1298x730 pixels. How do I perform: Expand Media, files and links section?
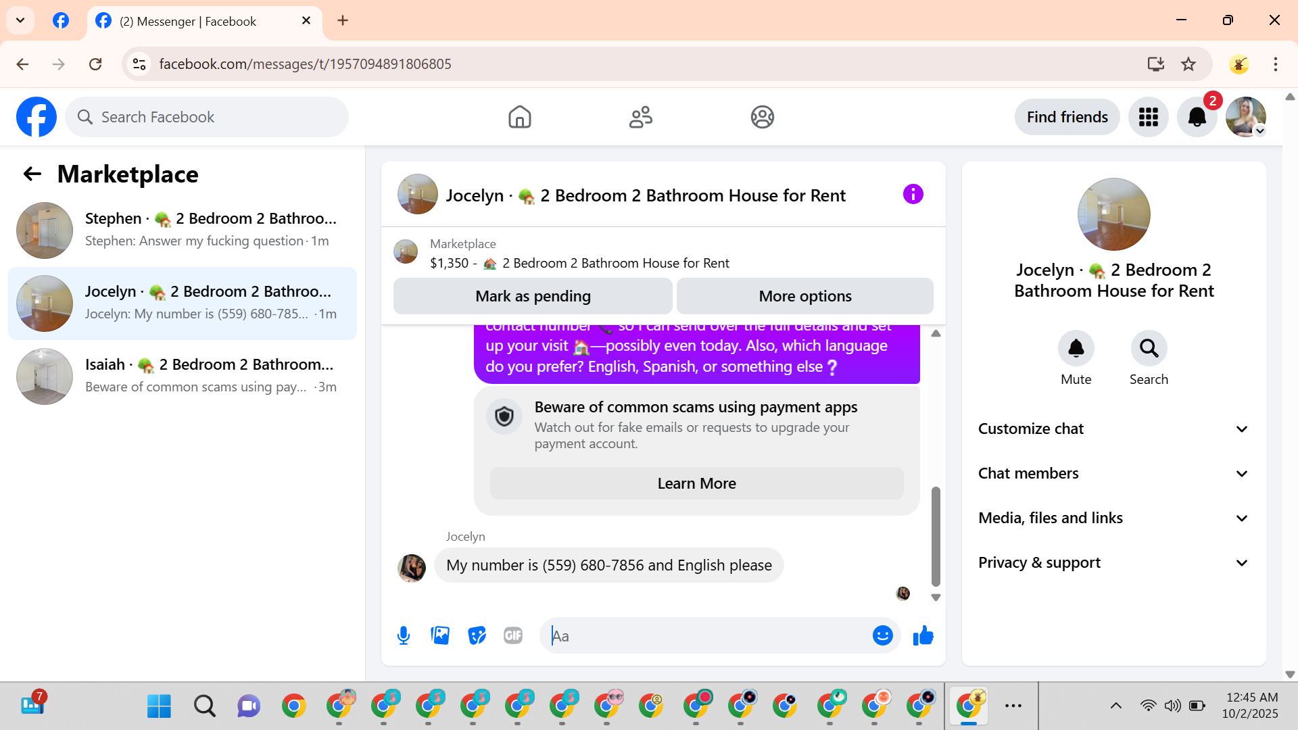(1113, 518)
